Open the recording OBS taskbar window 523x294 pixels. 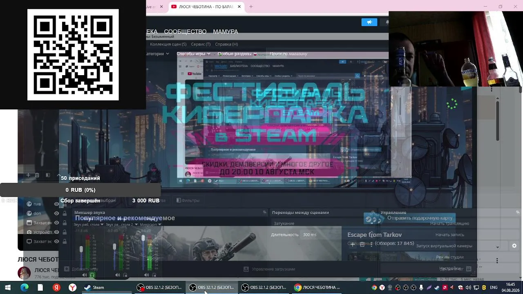pyautogui.click(x=159, y=287)
